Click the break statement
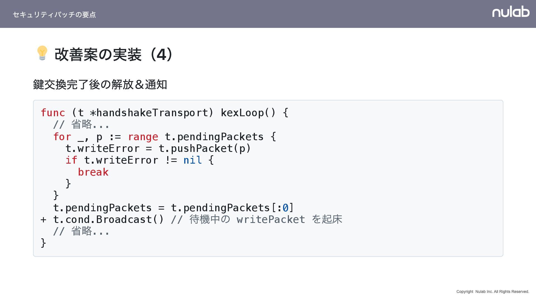 coord(93,172)
